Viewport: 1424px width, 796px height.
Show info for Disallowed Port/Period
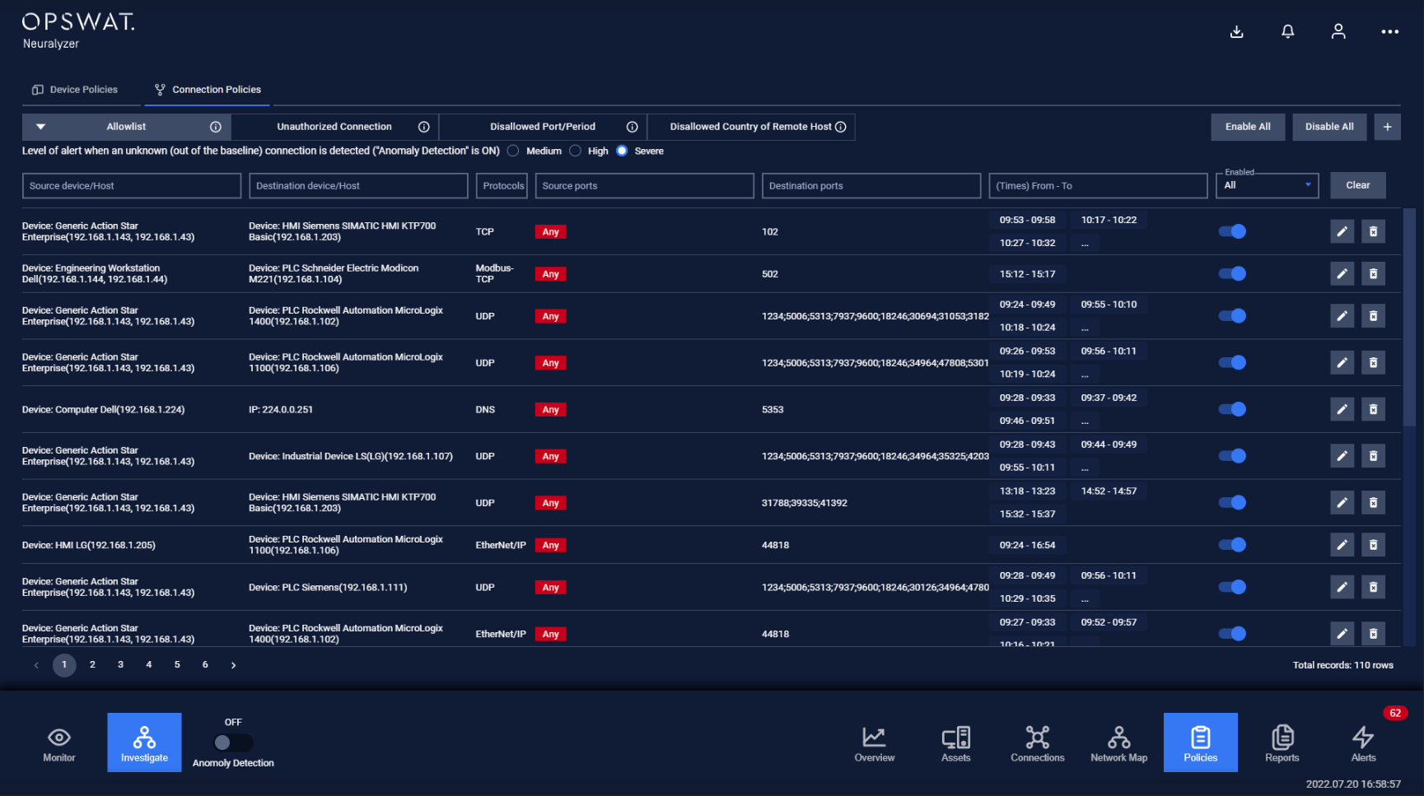633,127
